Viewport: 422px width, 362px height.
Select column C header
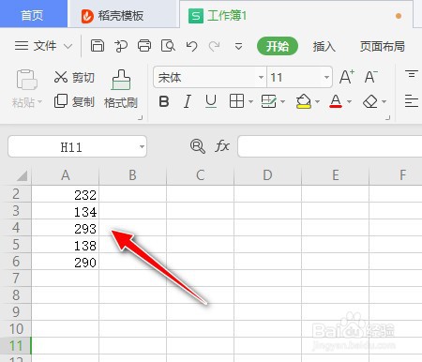point(200,175)
